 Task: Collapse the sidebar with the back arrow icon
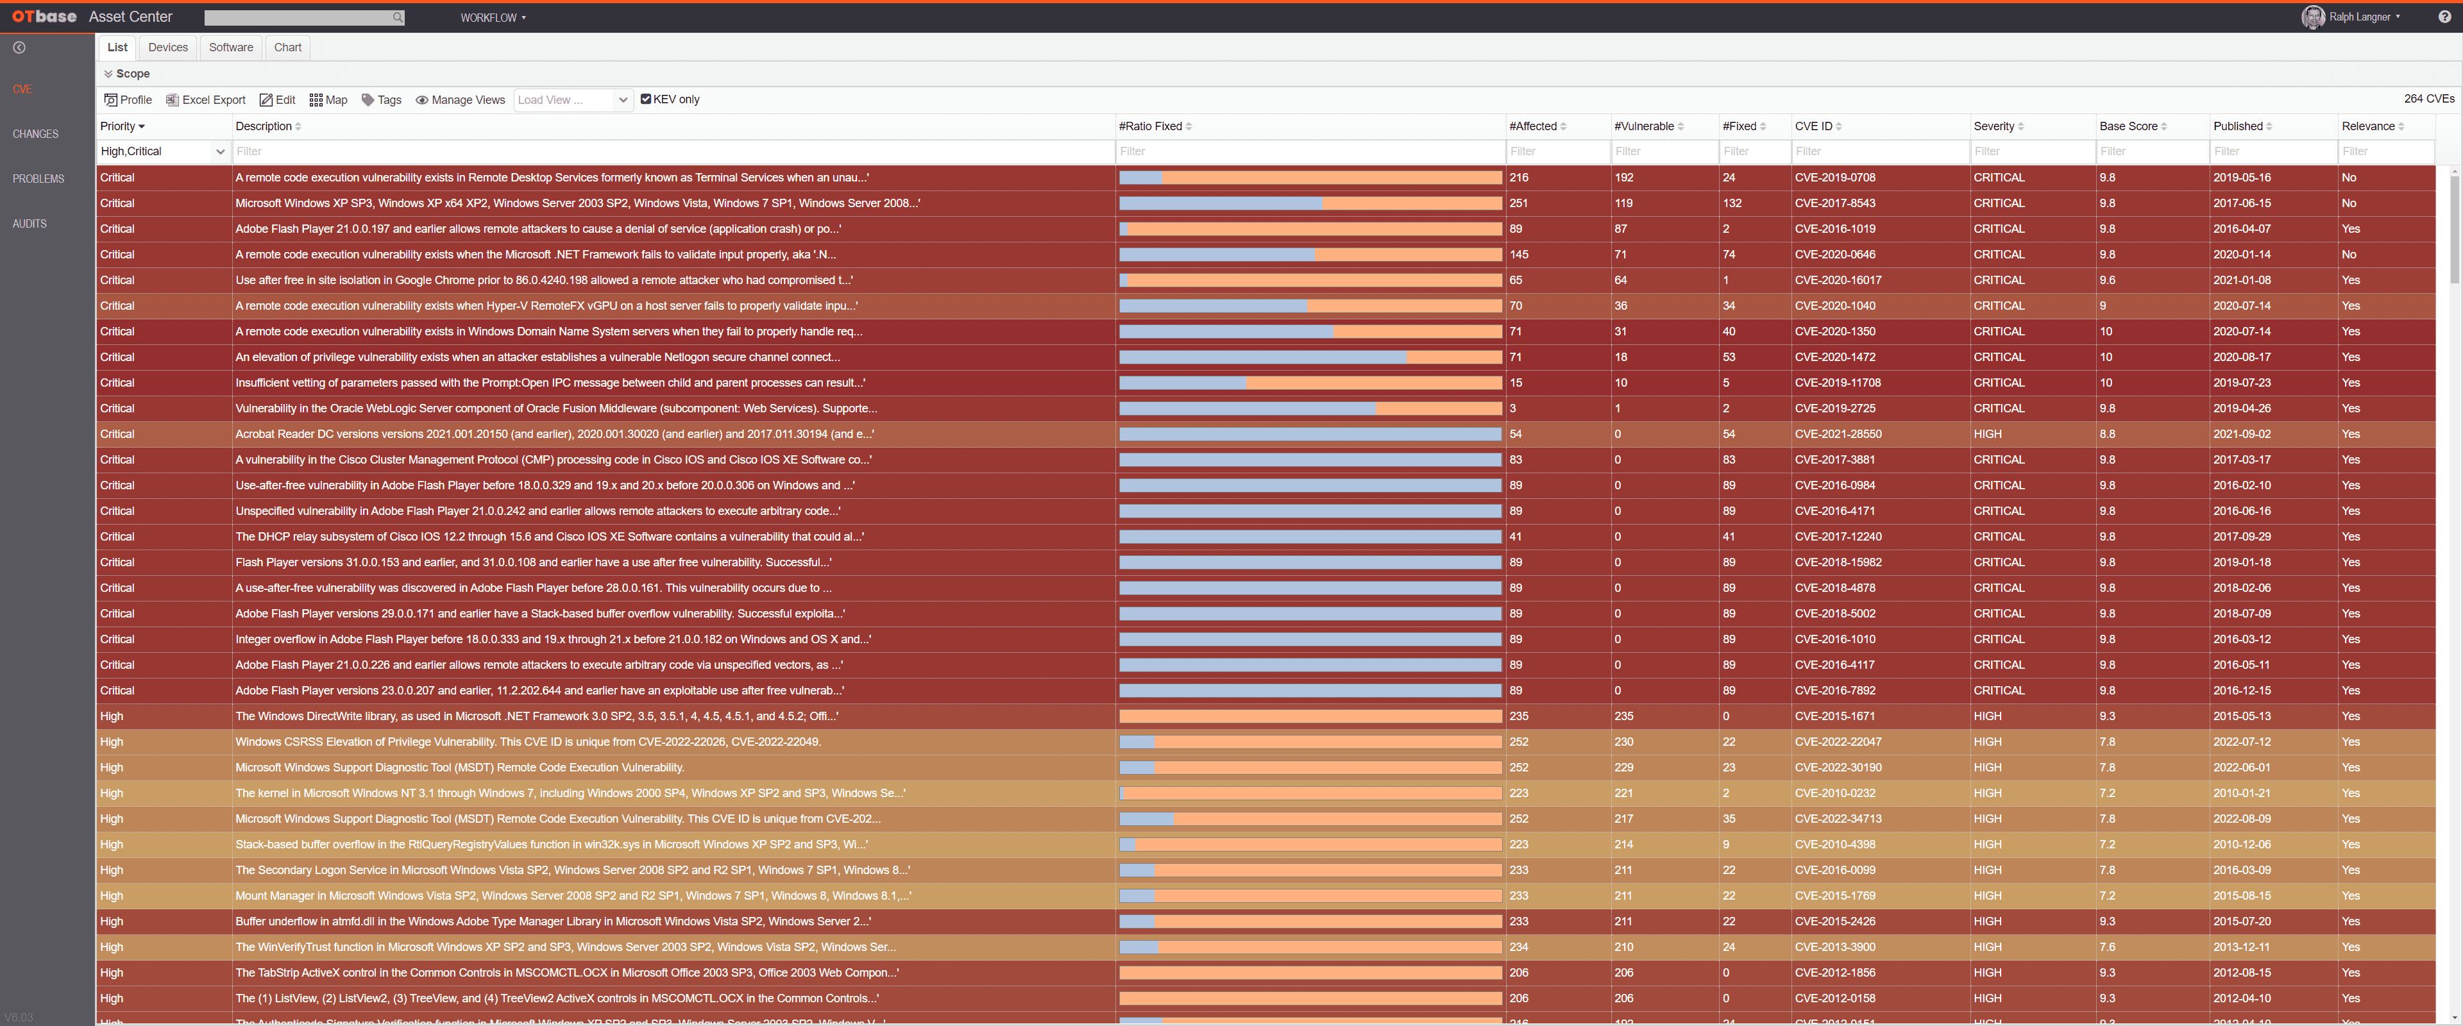point(19,48)
